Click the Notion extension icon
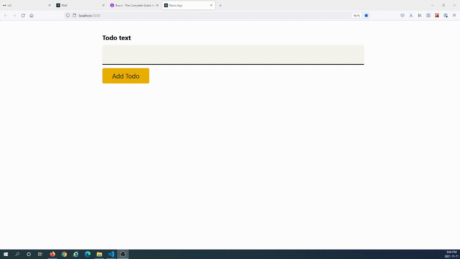The image size is (460, 259). click(x=428, y=15)
